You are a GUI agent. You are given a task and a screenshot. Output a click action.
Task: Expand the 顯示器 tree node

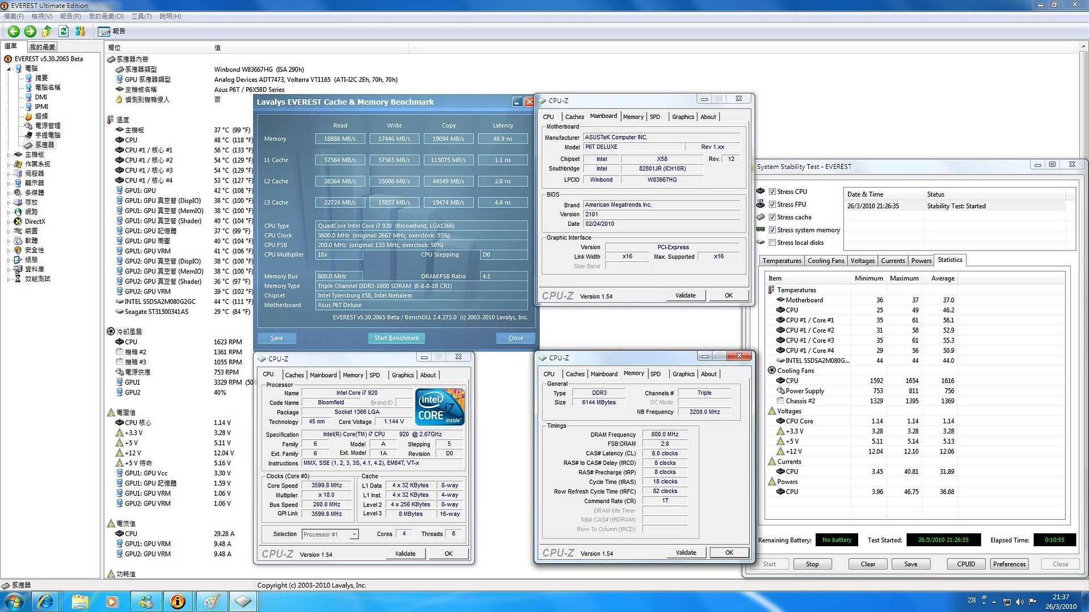(9, 184)
